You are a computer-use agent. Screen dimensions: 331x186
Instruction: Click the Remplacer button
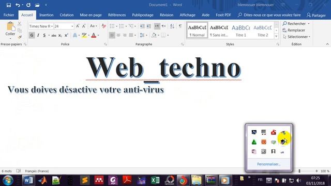pyautogui.click(x=294, y=30)
